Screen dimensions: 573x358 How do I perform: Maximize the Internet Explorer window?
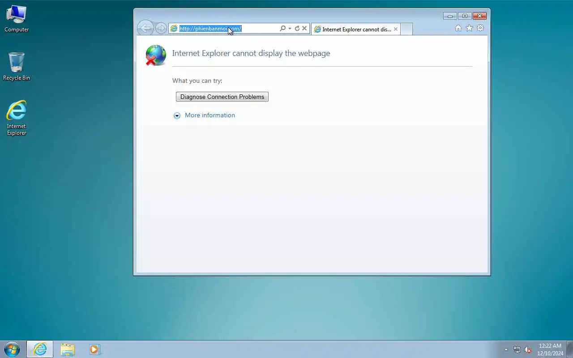tap(465, 16)
